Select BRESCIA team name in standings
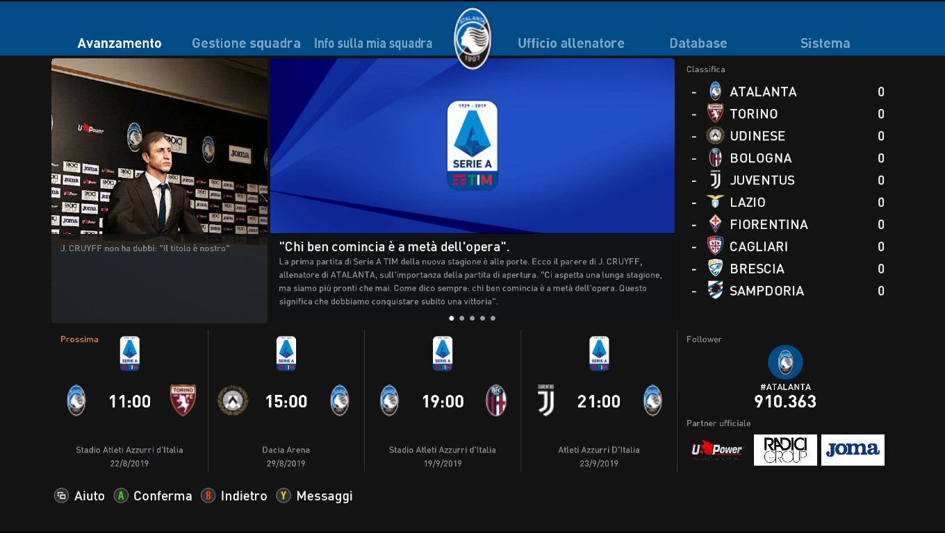Image resolution: width=945 pixels, height=533 pixels. pyautogui.click(x=757, y=269)
